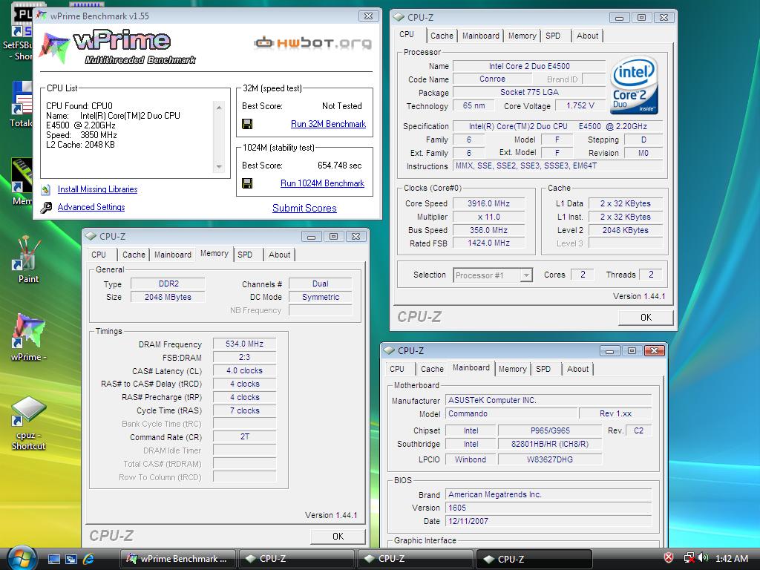This screenshot has height=570, width=760.
Task: Open Memory tab in CPU-Z Mainboard window
Action: [x=512, y=370]
